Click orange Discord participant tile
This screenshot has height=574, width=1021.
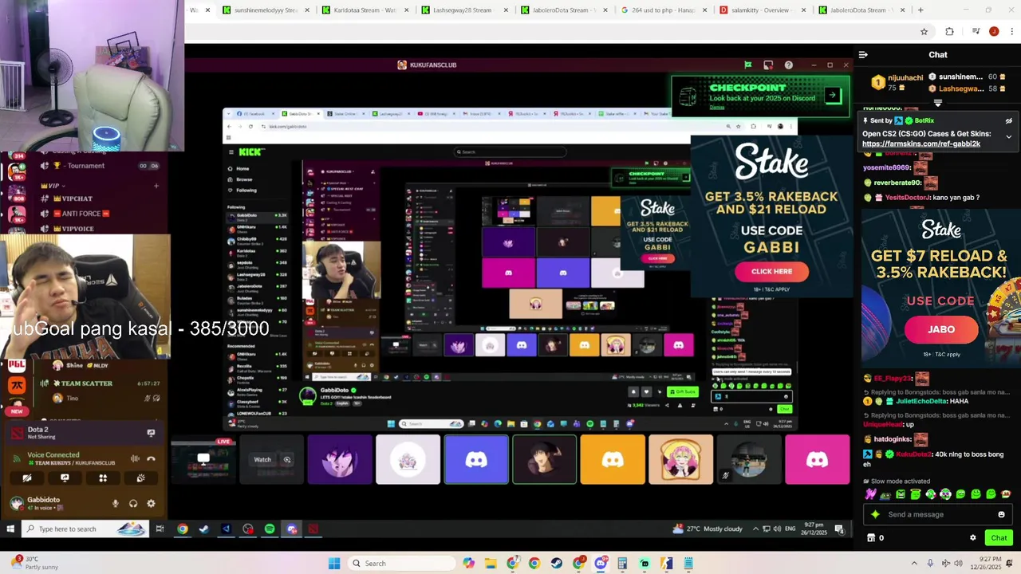pyautogui.click(x=613, y=459)
